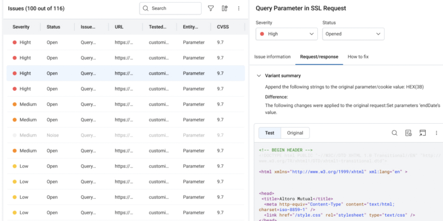443x221 pixels.
Task: Open the column settings icon next to the filter
Action: 225,8
